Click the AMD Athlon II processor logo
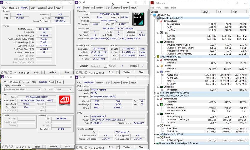Image resolution: width=250 pixels, height=150 pixels. point(138,19)
